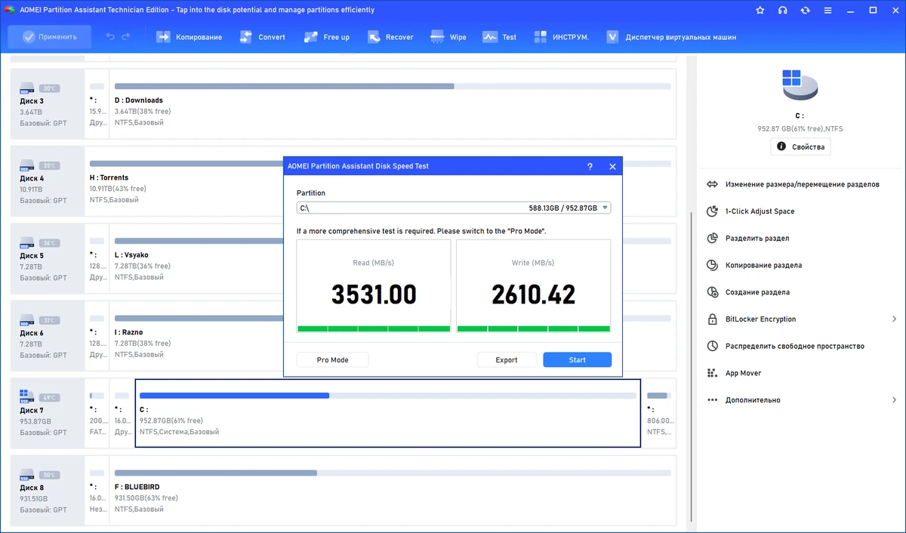Select the C : system partition
Viewport: 906px width, 533px height.
[x=388, y=414]
